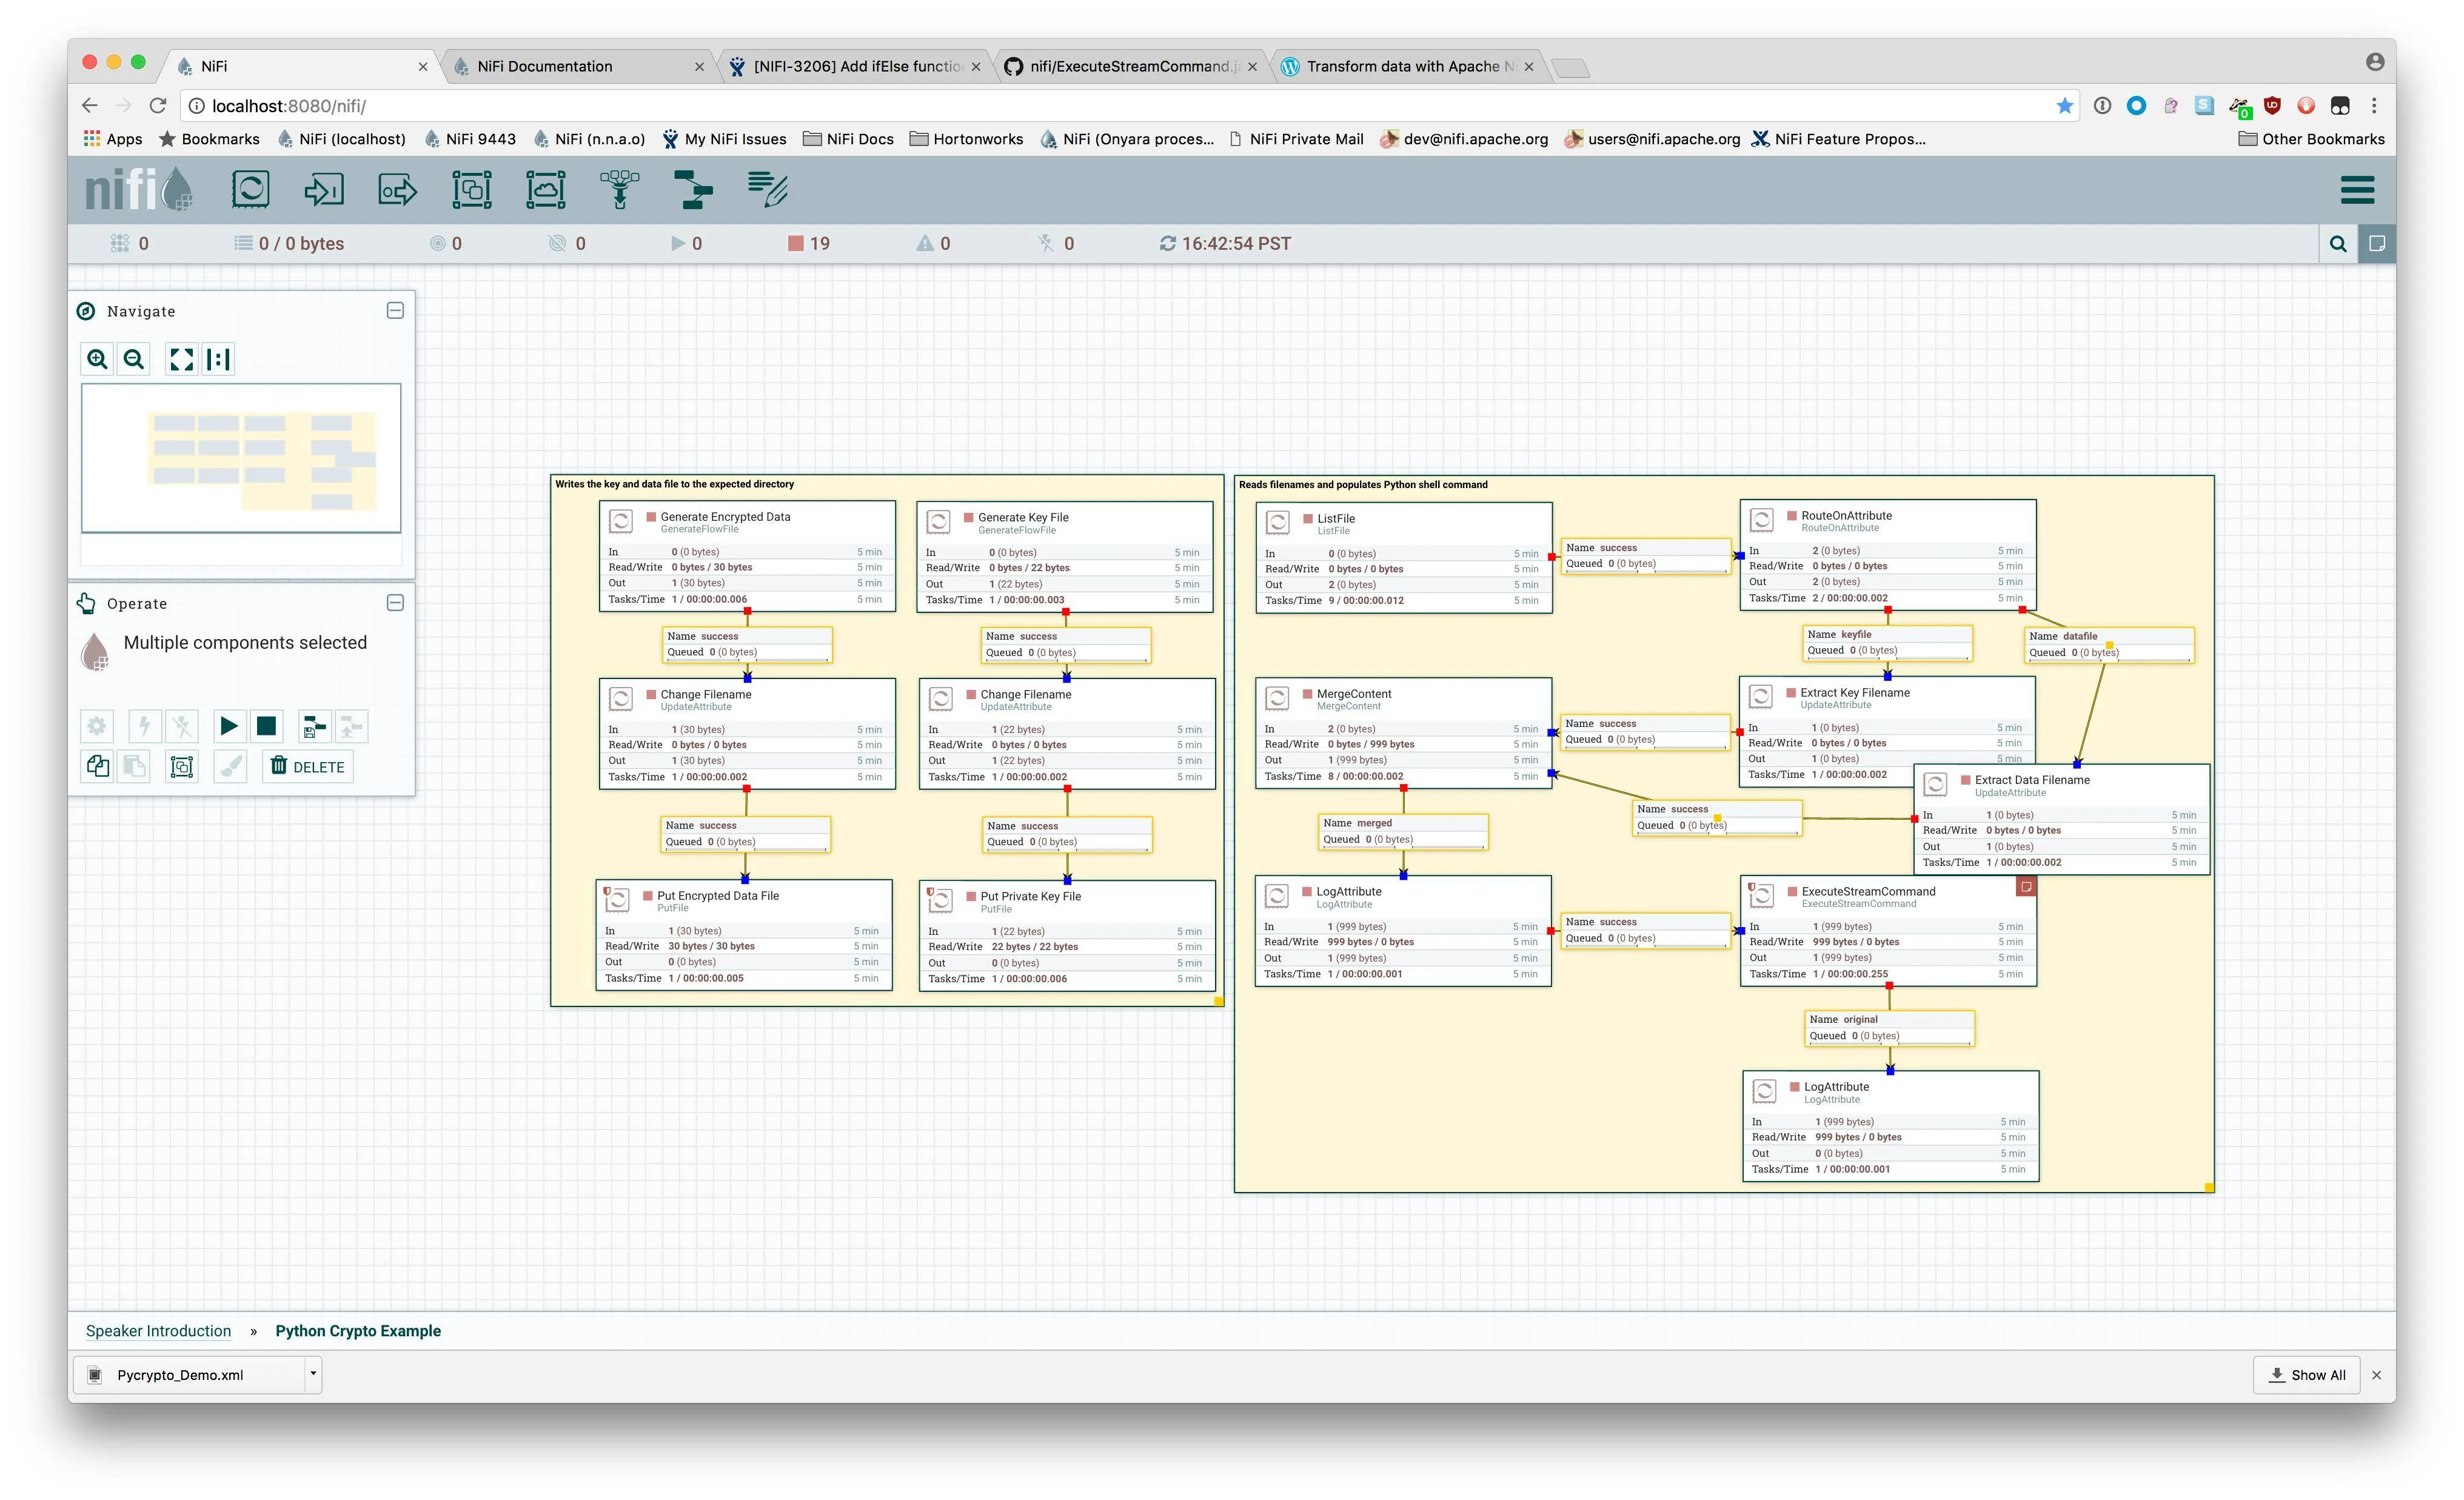The width and height of the screenshot is (2464, 1500).
Task: Click the create template icon in Operate
Action: (x=314, y=726)
